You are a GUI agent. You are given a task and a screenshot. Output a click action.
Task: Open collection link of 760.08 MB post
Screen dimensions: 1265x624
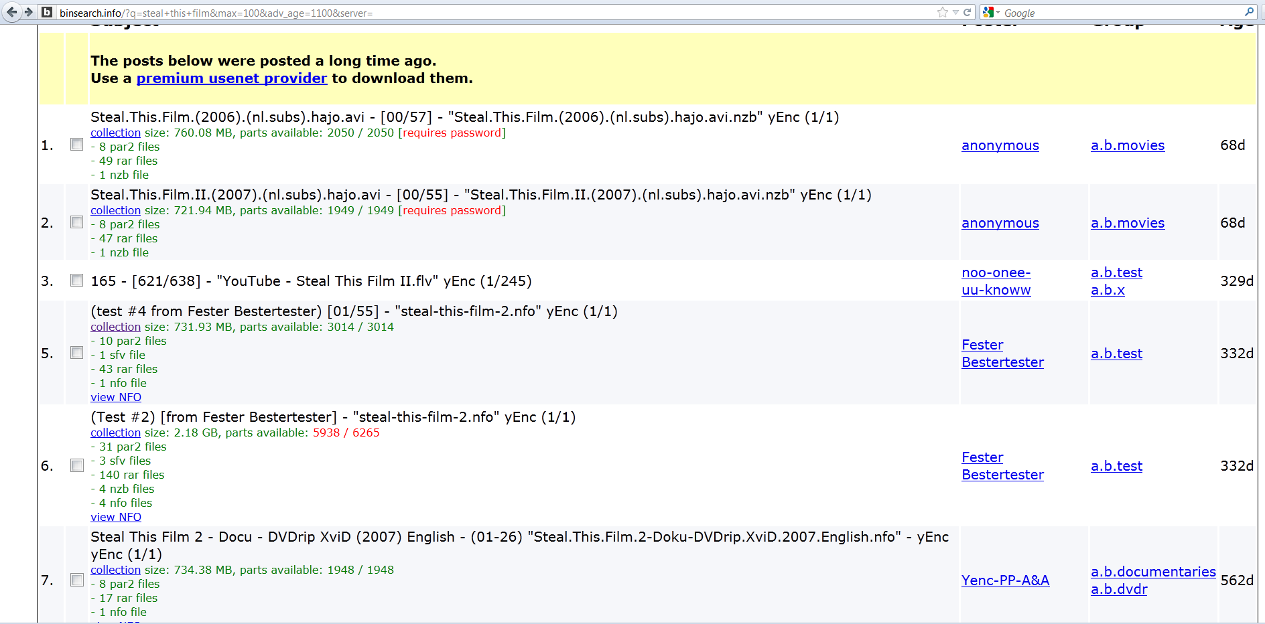click(x=116, y=133)
